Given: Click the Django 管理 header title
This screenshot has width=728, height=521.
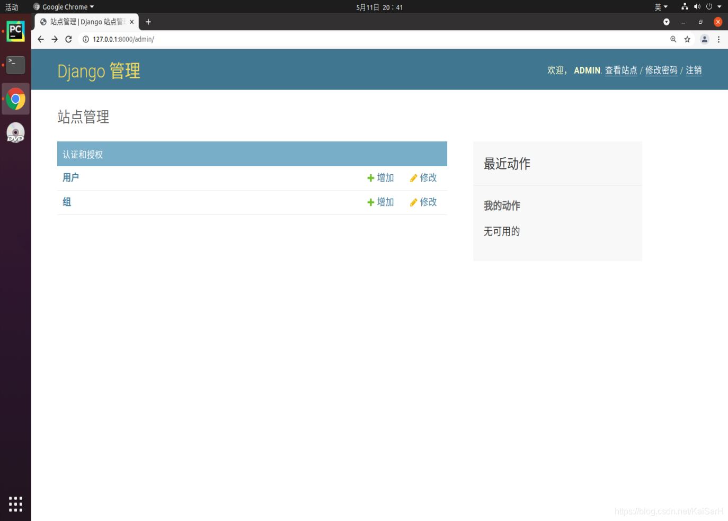Looking at the screenshot, I should pyautogui.click(x=99, y=71).
